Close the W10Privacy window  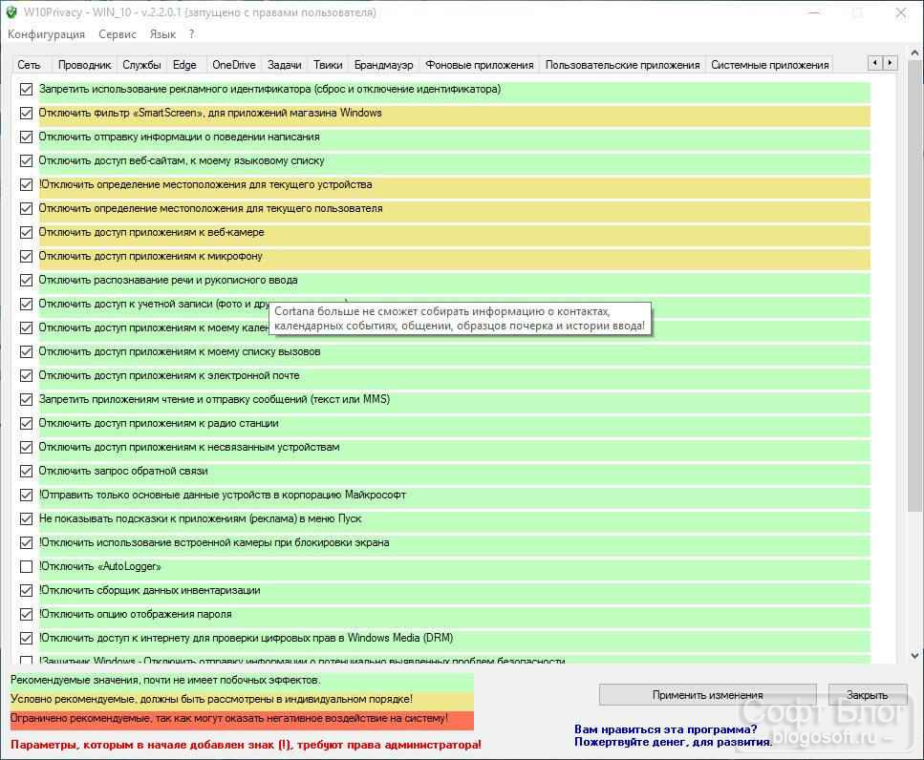901,12
